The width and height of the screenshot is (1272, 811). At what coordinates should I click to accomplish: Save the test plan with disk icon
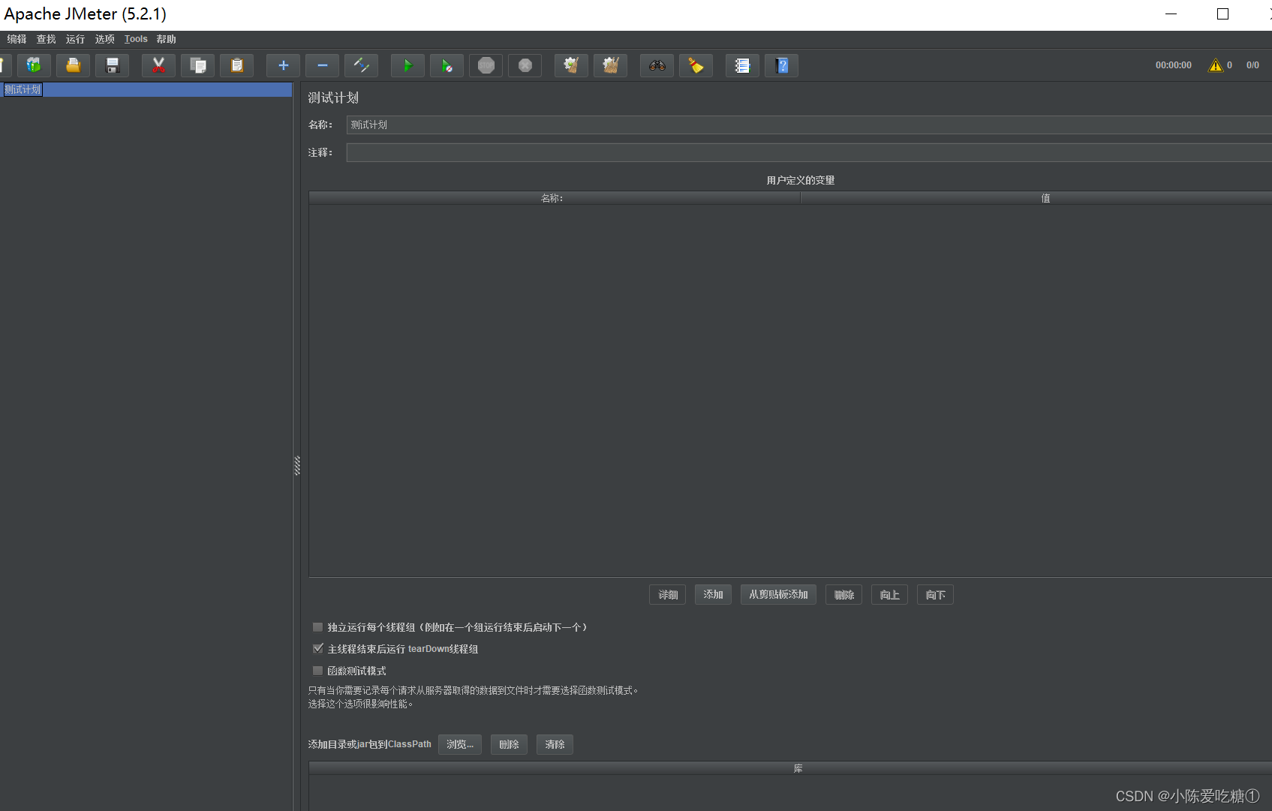pos(112,66)
